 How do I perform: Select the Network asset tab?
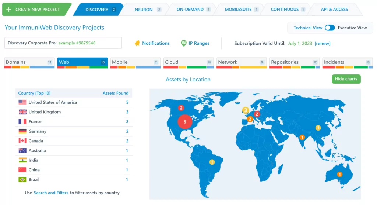coord(242,63)
